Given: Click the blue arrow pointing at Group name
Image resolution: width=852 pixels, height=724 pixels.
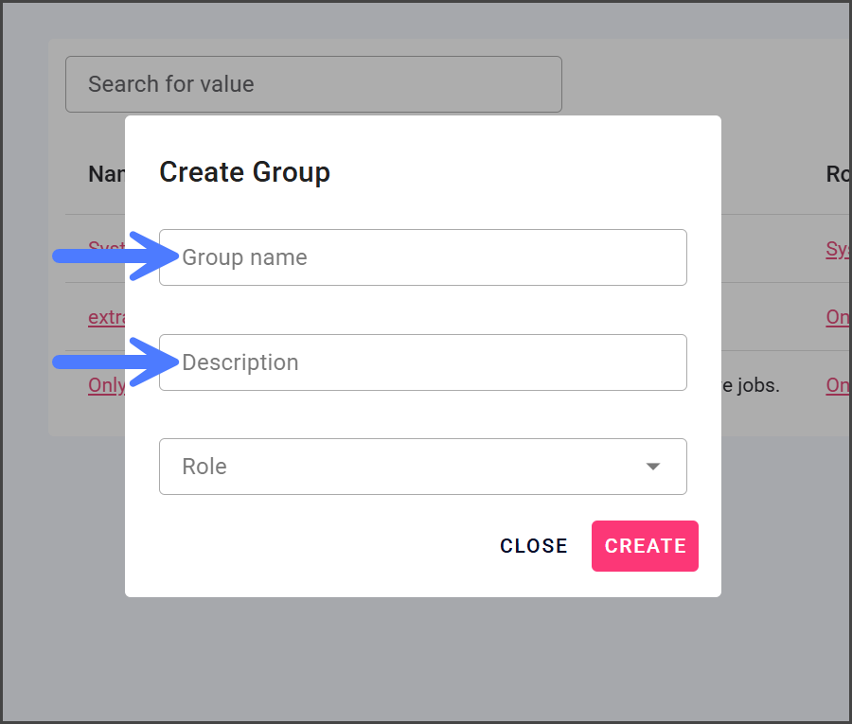Looking at the screenshot, I should click(x=109, y=256).
